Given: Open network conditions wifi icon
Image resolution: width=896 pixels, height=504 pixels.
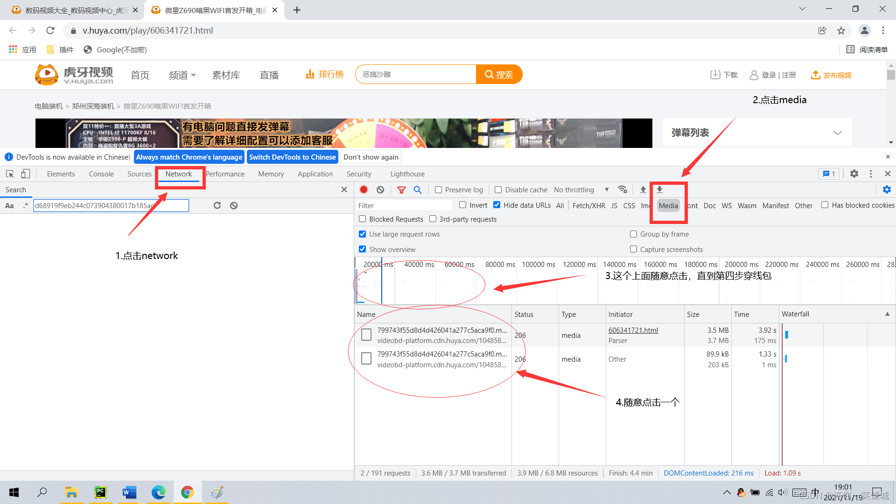Looking at the screenshot, I should pyautogui.click(x=622, y=189).
